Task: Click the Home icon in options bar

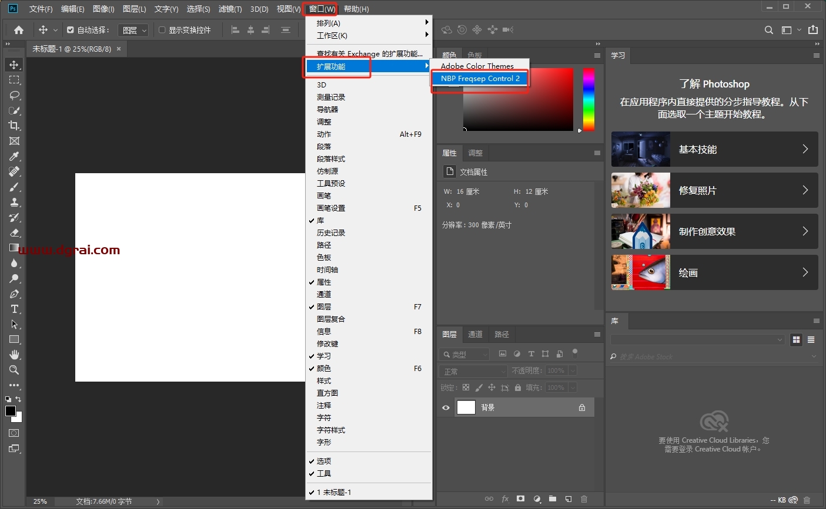Action: click(x=19, y=30)
